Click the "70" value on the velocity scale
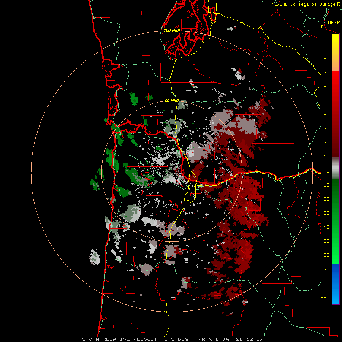The image size is (342, 342). pos(326,73)
